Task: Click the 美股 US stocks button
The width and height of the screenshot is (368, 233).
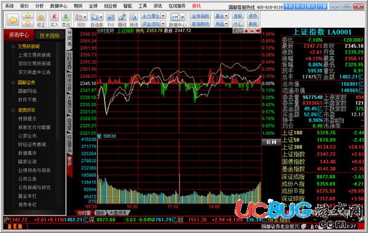Action: tap(253, 23)
